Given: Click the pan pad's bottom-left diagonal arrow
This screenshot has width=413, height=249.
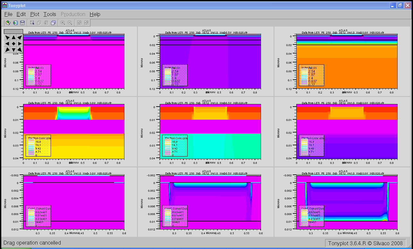Looking at the screenshot, I should 7,50.
